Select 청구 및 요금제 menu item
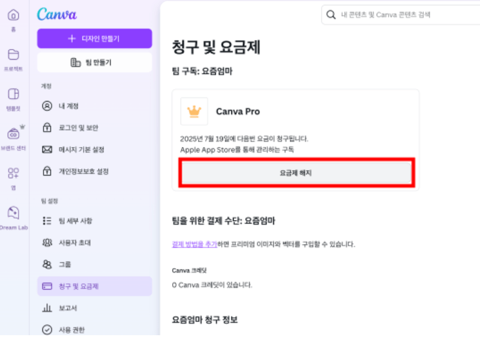Viewport: 480px width, 337px height. click(x=94, y=286)
